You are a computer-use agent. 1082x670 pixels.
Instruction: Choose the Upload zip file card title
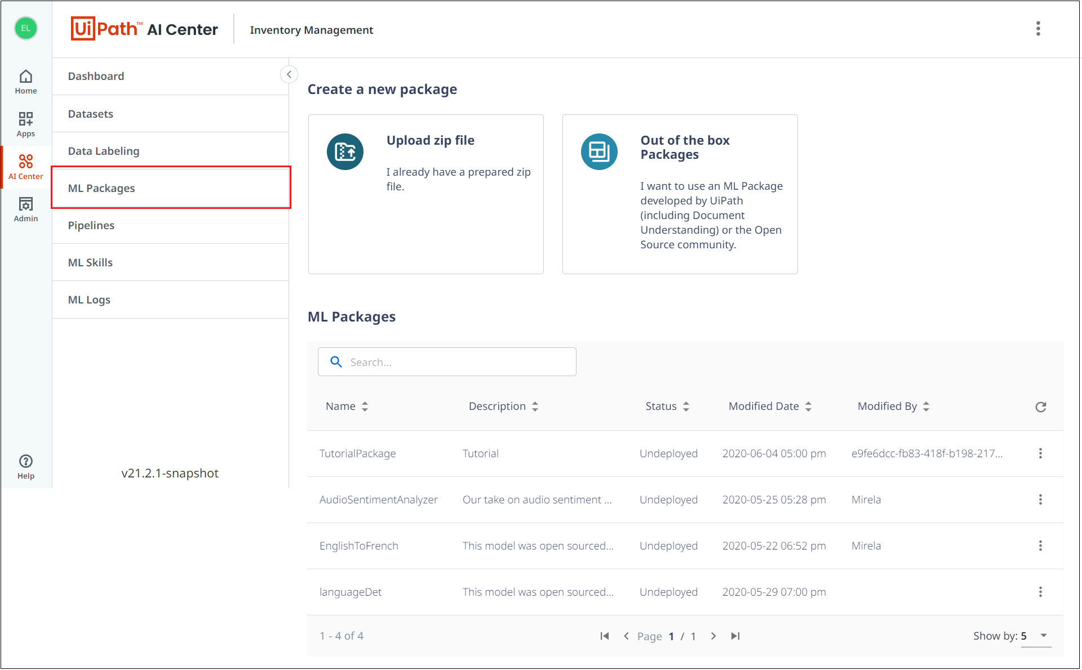(x=431, y=140)
